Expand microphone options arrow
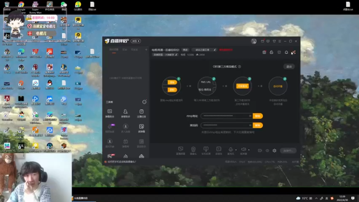 [236, 150]
